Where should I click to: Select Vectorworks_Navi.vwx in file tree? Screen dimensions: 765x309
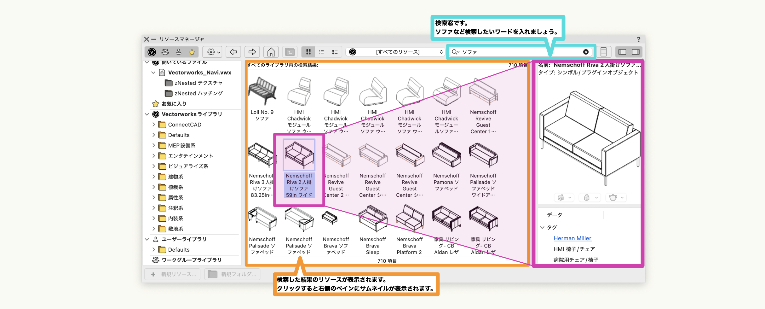pos(199,73)
